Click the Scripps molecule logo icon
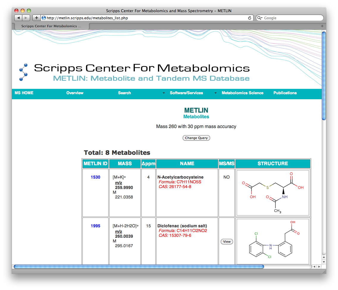The image size is (338, 290). click(x=23, y=72)
